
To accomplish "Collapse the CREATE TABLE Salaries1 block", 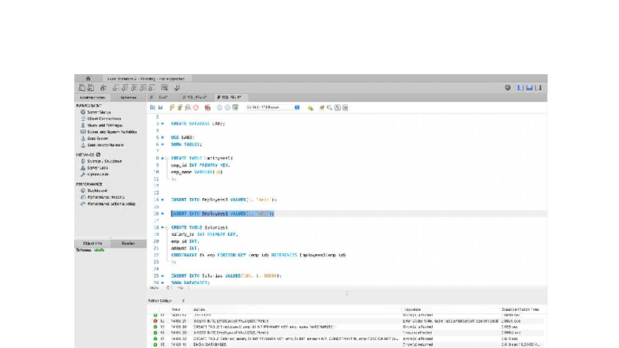I will [167, 227].
